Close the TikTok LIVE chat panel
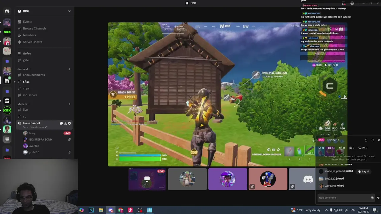Viewport: 381px width, 214px height. 379,140
